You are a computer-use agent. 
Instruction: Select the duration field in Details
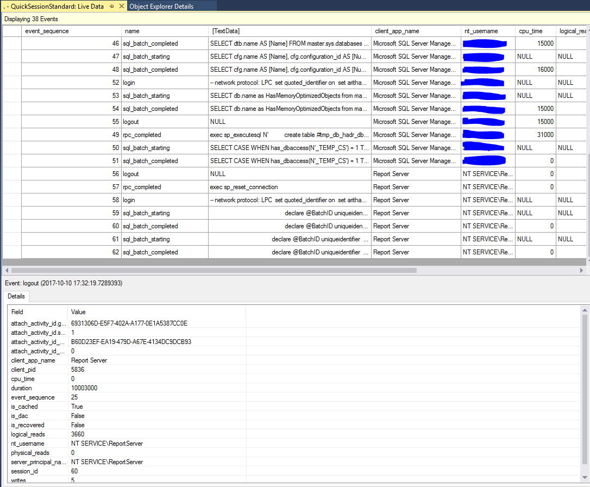(x=22, y=388)
